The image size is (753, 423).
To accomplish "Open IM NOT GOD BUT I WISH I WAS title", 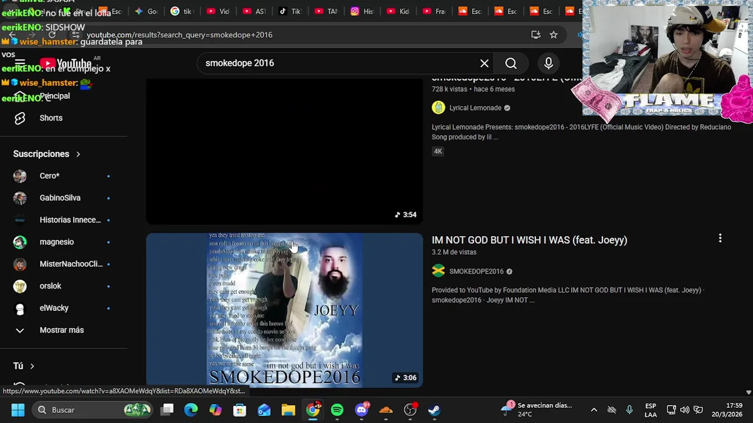I will (x=529, y=240).
